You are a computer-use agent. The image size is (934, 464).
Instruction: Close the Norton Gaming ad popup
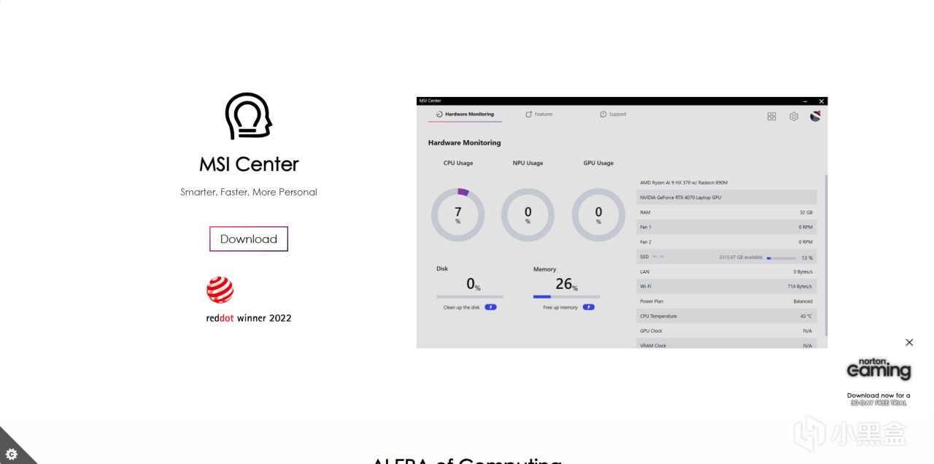point(909,342)
